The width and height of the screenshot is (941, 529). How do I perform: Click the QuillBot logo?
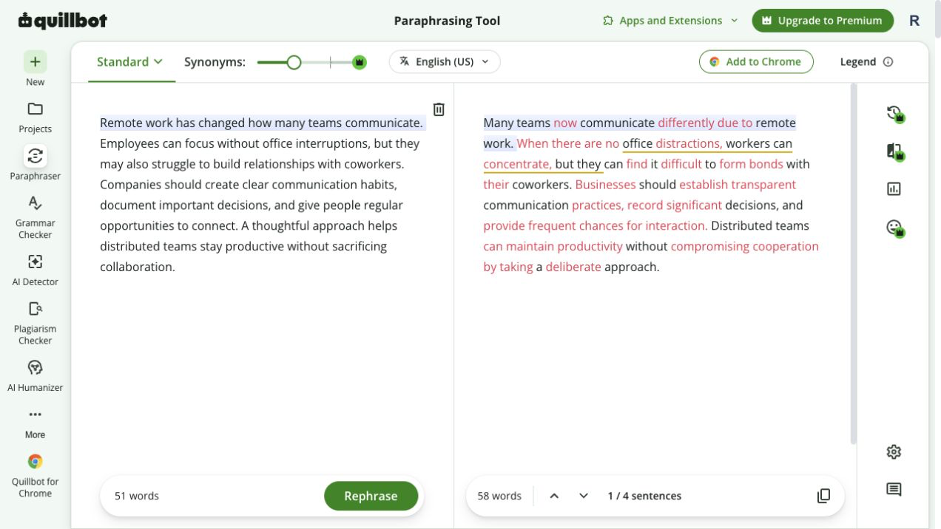coord(63,21)
